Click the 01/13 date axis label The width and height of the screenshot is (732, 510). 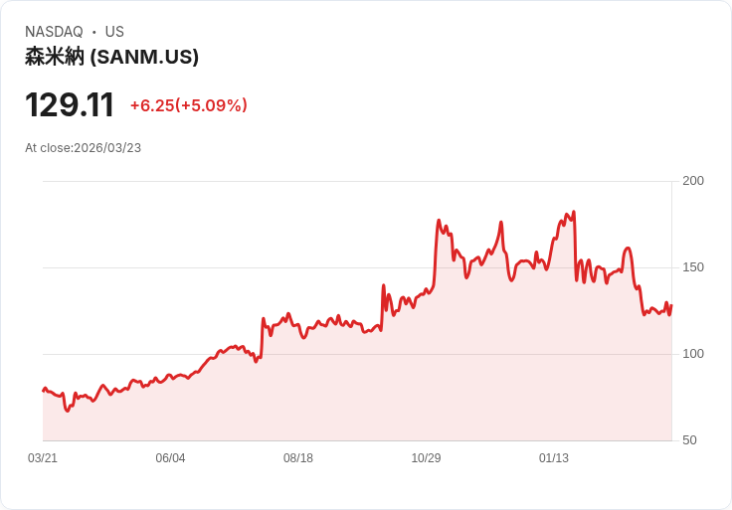pyautogui.click(x=554, y=458)
